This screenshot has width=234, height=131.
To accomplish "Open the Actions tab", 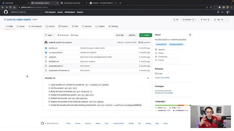I will tap(50, 26).
